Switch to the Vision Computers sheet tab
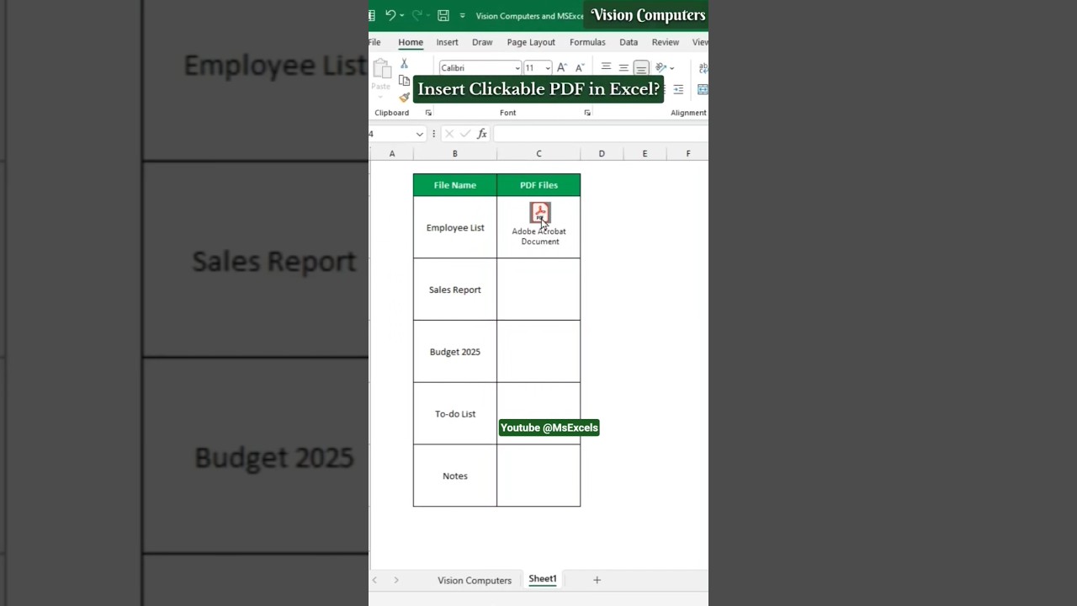Screen dimensions: 1077x606 coord(475,580)
